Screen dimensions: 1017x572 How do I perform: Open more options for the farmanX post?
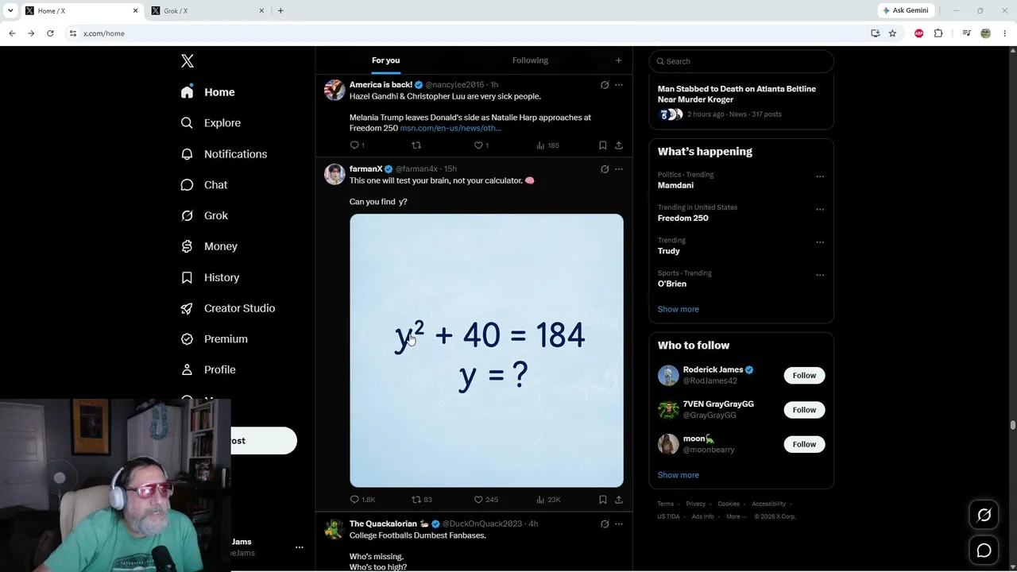[619, 169]
